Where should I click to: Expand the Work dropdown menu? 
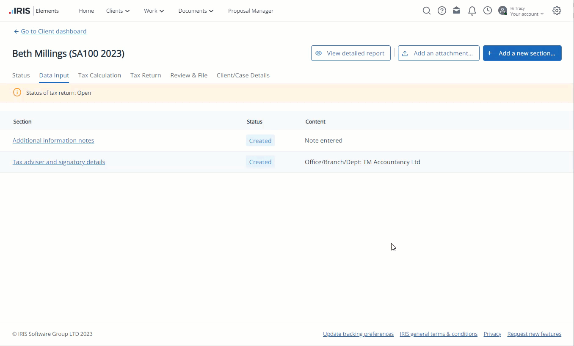(154, 11)
